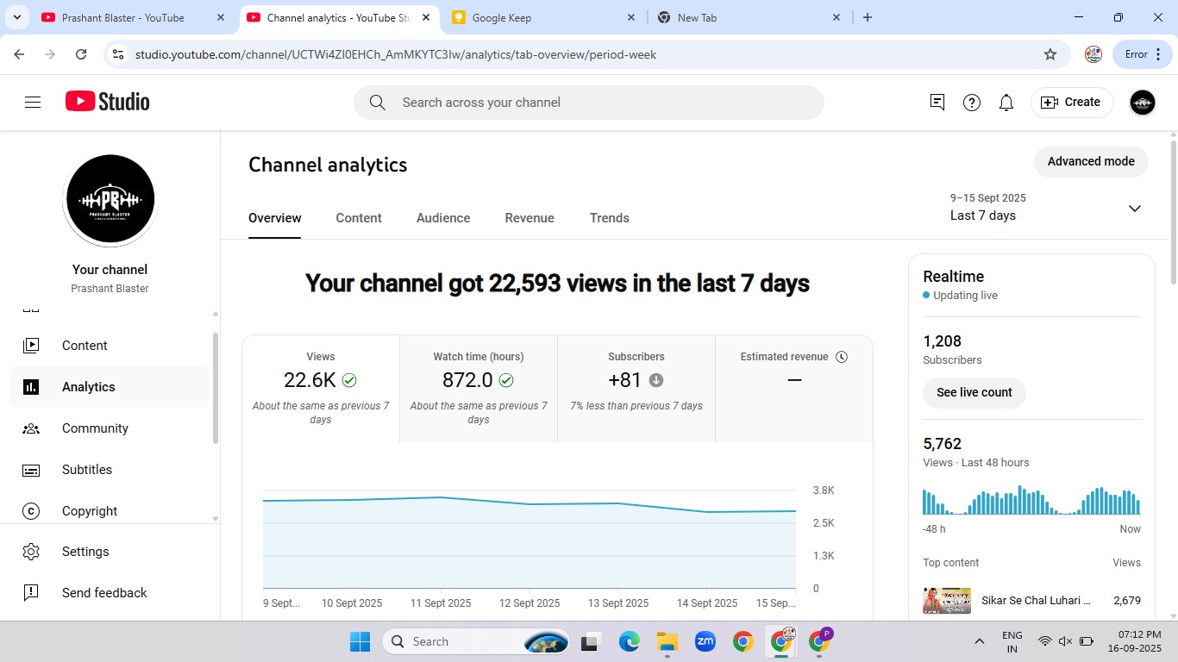Click the YouTube Studio logo

(108, 102)
